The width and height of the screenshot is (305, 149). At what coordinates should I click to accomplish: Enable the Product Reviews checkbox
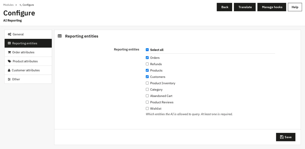[x=147, y=102]
